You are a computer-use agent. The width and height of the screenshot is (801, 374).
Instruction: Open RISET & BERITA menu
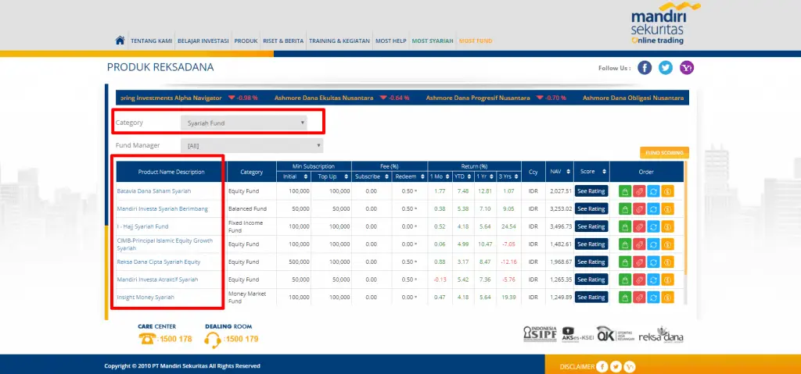(283, 41)
